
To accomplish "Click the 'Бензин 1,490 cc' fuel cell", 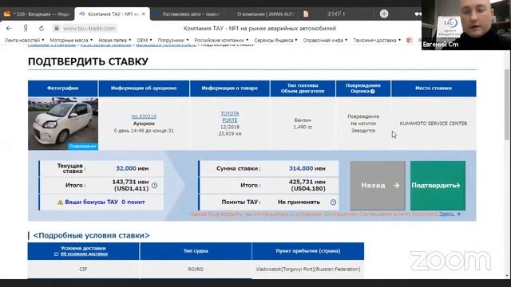I will pos(303,124).
